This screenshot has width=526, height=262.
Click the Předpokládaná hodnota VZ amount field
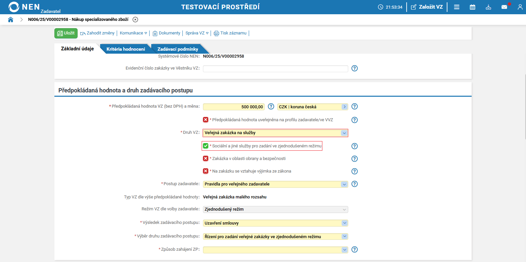(233, 107)
